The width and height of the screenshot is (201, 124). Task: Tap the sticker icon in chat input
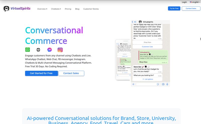coord(158,84)
